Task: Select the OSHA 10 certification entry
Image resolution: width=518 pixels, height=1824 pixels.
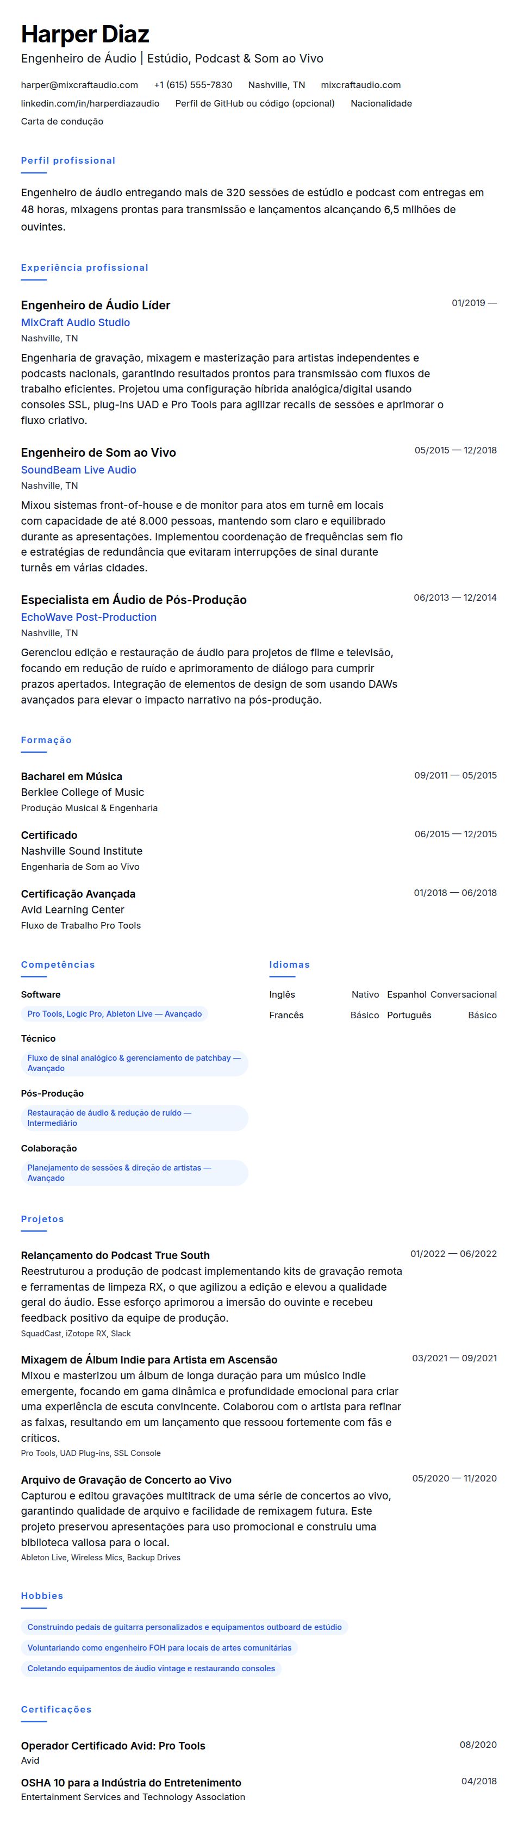Action: (131, 1783)
